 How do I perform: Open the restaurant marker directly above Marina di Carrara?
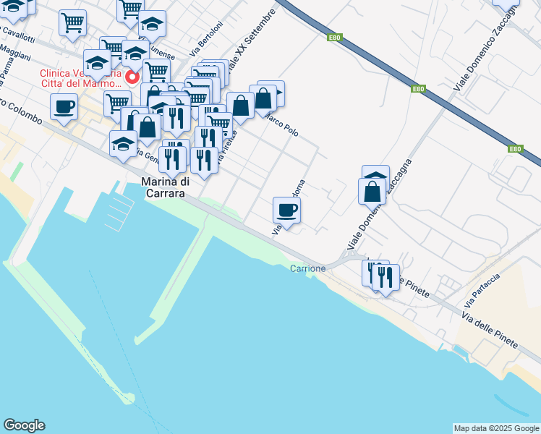pos(173,162)
